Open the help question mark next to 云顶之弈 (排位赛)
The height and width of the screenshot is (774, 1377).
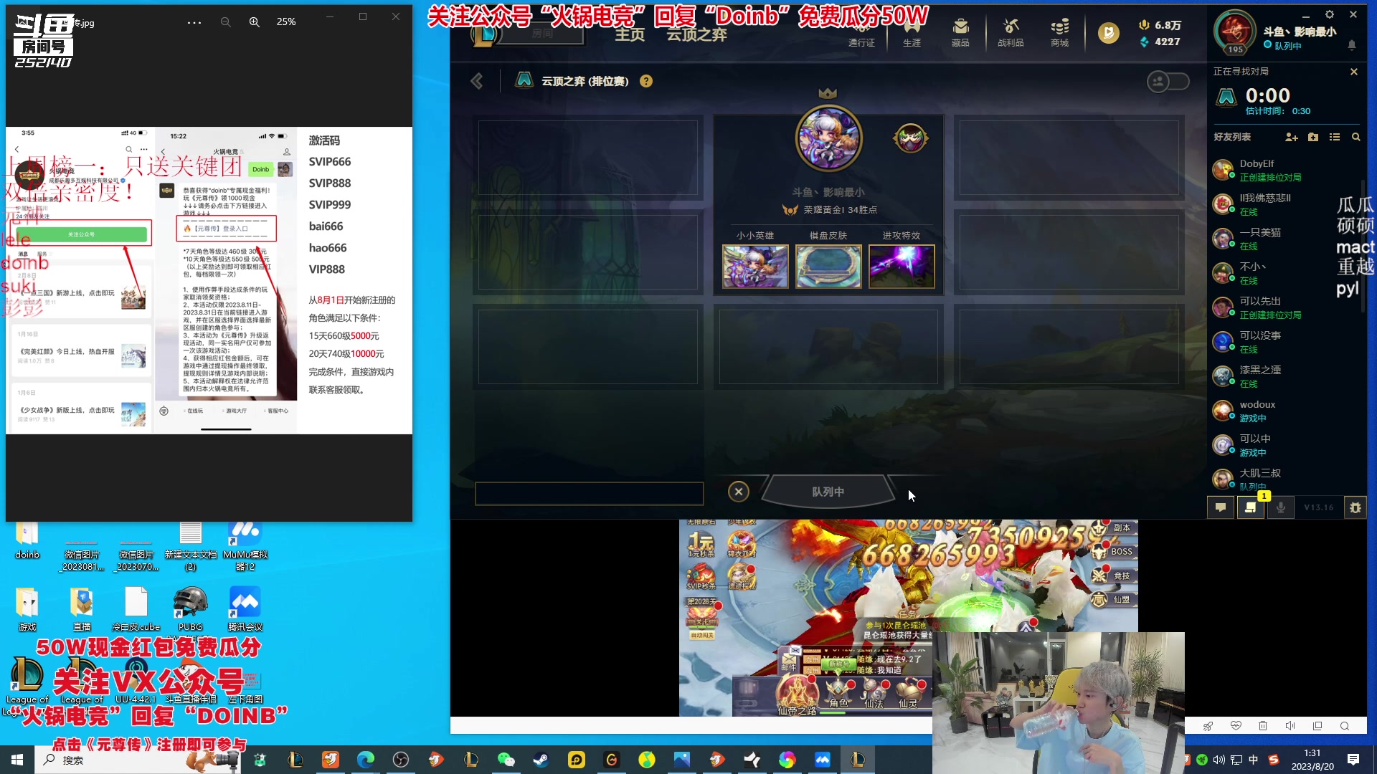tap(646, 81)
